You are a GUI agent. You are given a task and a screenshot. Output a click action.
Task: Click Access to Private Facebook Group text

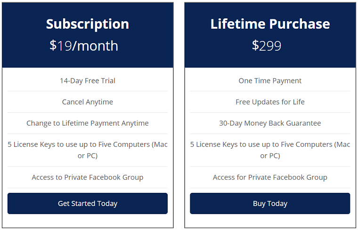click(88, 177)
